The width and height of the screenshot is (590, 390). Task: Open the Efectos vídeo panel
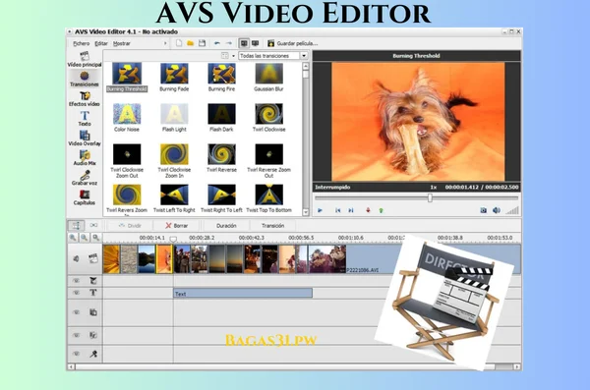click(85, 99)
